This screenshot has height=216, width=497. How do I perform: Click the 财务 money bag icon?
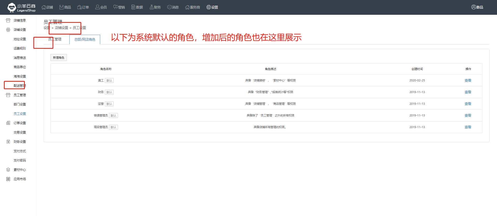tap(152, 7)
